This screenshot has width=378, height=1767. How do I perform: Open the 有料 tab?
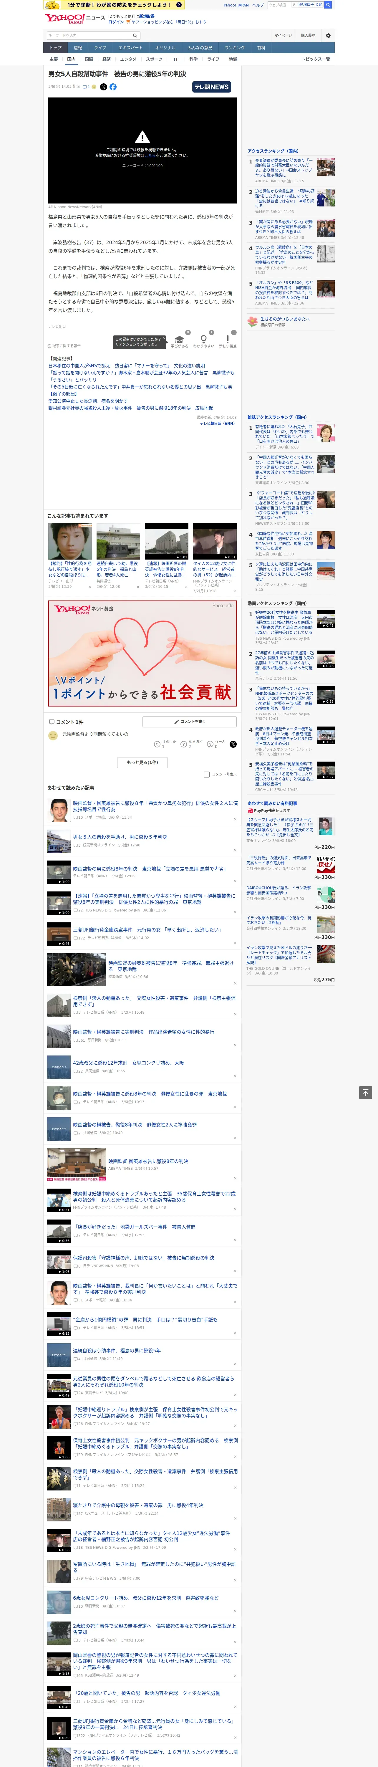261,47
